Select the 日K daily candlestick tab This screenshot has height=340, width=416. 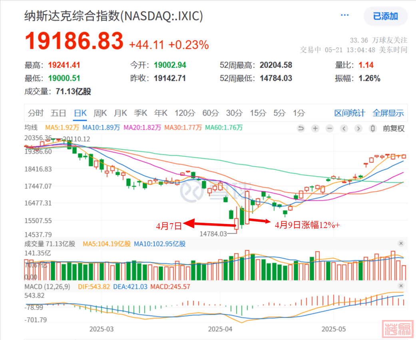point(80,113)
